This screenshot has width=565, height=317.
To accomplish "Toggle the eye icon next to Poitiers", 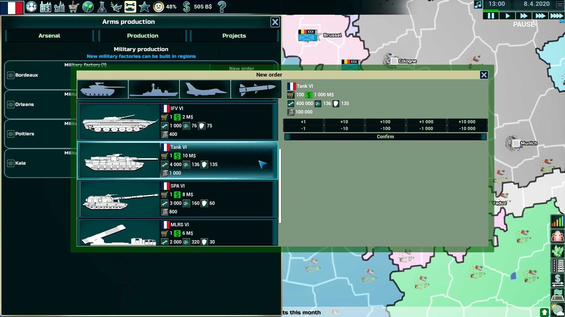I will click(11, 134).
